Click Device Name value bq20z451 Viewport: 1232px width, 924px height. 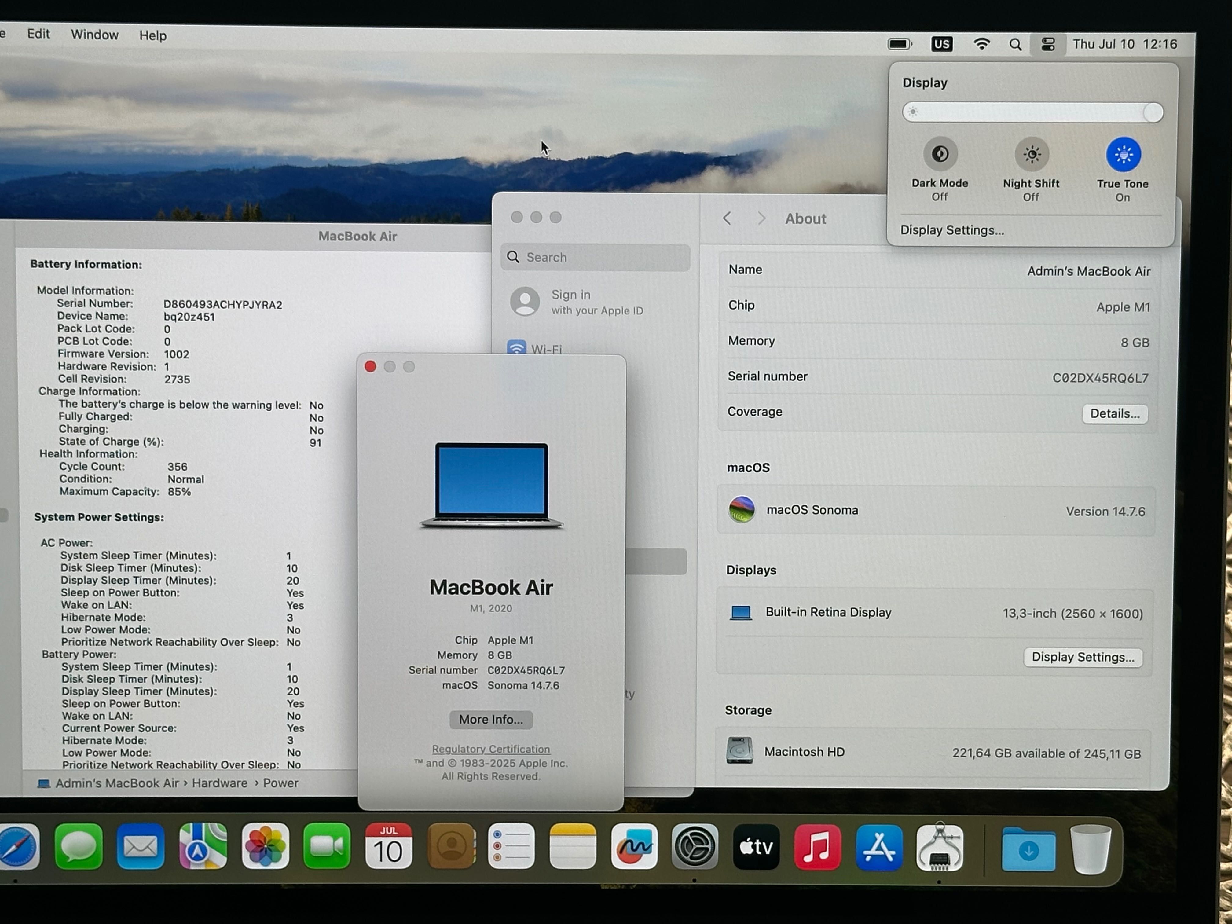click(189, 317)
